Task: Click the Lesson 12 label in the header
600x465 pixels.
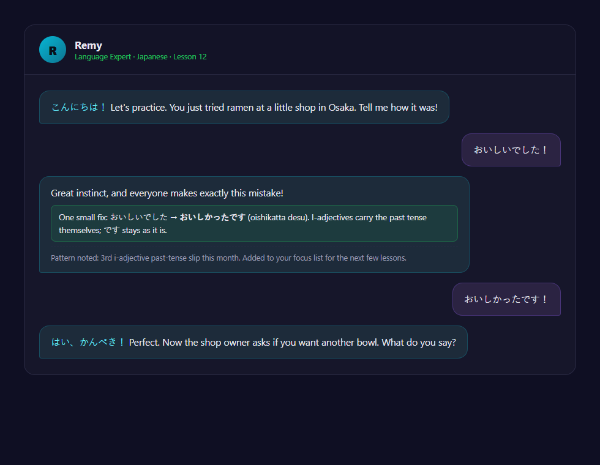Action: [x=190, y=56]
